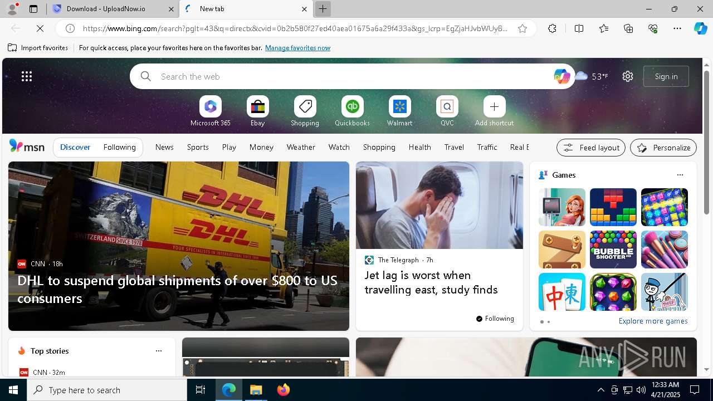Open Games card options menu
Viewport: 713px width, 401px height.
tap(680, 175)
